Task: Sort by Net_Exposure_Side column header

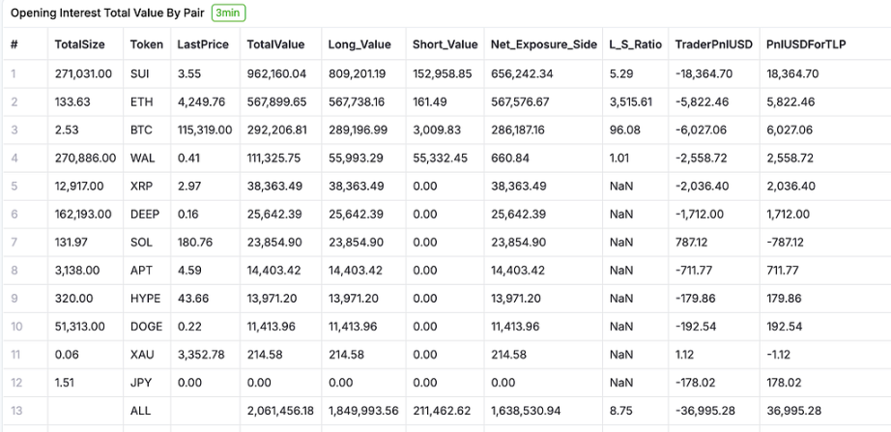Action: coord(543,45)
